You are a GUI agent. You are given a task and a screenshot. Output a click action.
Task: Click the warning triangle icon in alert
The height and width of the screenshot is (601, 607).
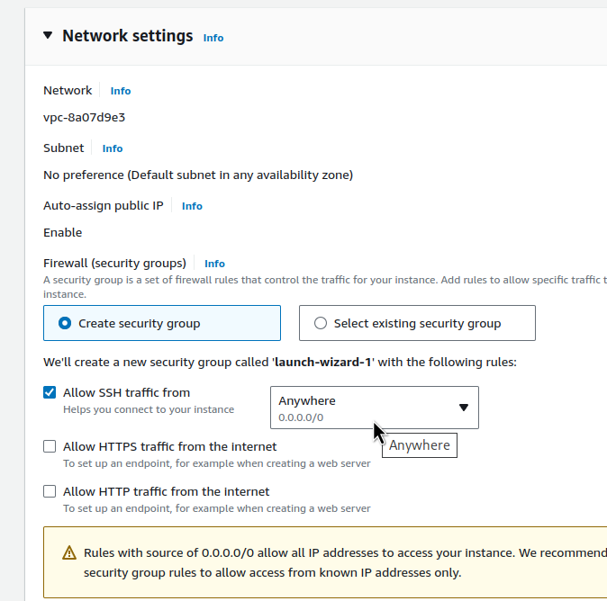69,553
